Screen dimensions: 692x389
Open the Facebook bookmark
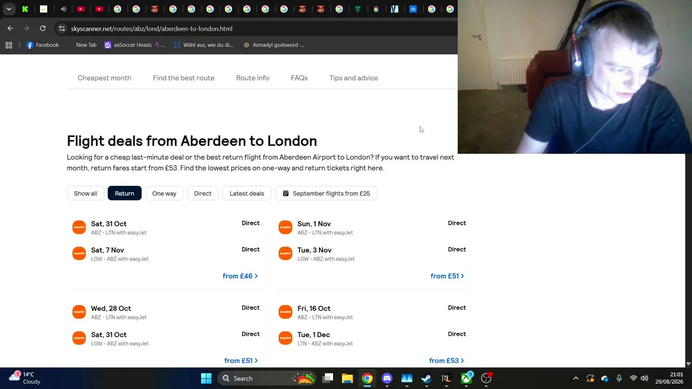43,45
